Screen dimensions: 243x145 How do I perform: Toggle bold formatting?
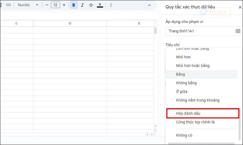pos(73,5)
